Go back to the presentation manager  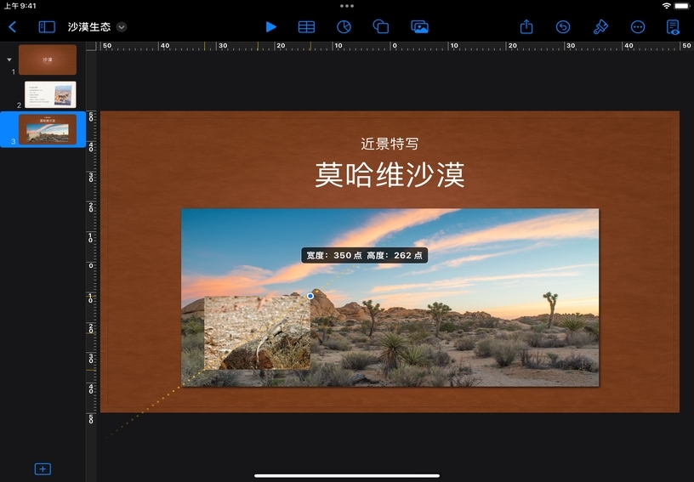pos(13,27)
